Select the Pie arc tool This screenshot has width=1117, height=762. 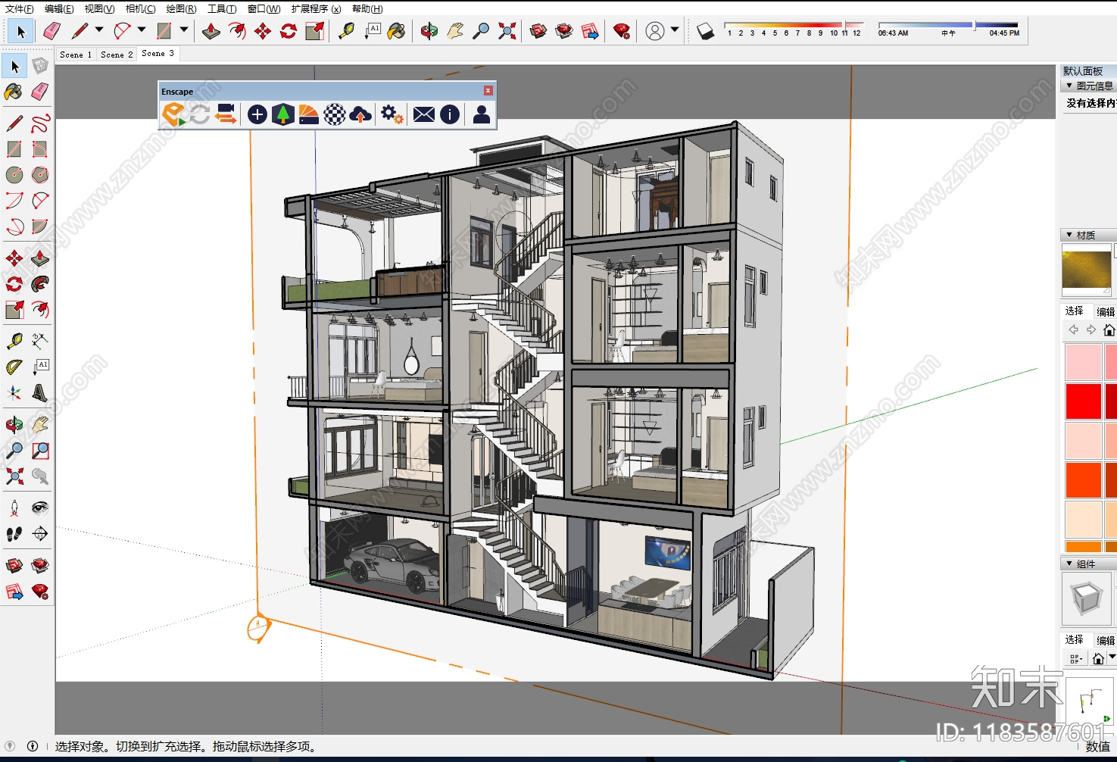pyautogui.click(x=40, y=226)
